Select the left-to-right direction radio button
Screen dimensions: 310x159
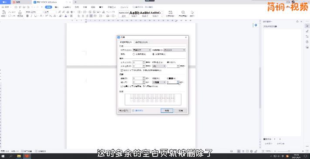[153, 54]
